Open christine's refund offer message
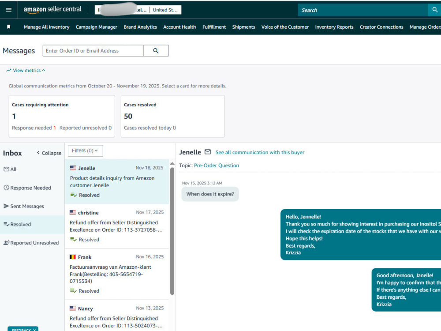 pos(117,226)
